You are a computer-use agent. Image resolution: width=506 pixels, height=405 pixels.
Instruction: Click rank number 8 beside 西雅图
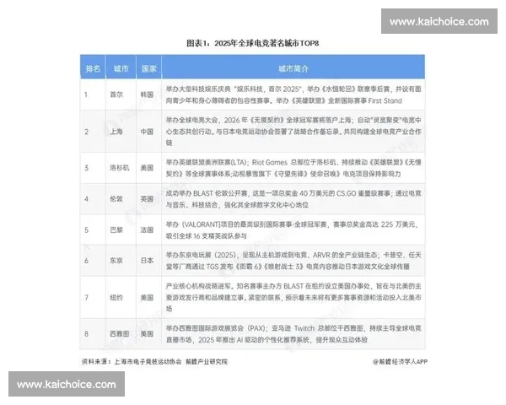point(86,333)
